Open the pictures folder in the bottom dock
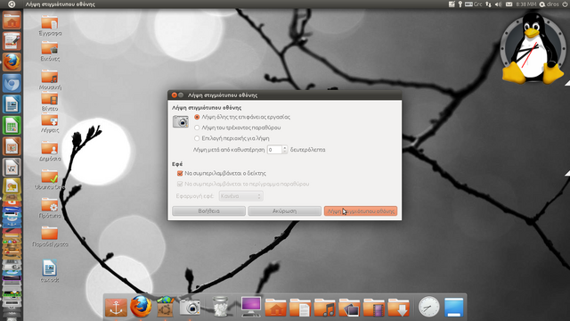The height and width of the screenshot is (321, 570). [349, 308]
